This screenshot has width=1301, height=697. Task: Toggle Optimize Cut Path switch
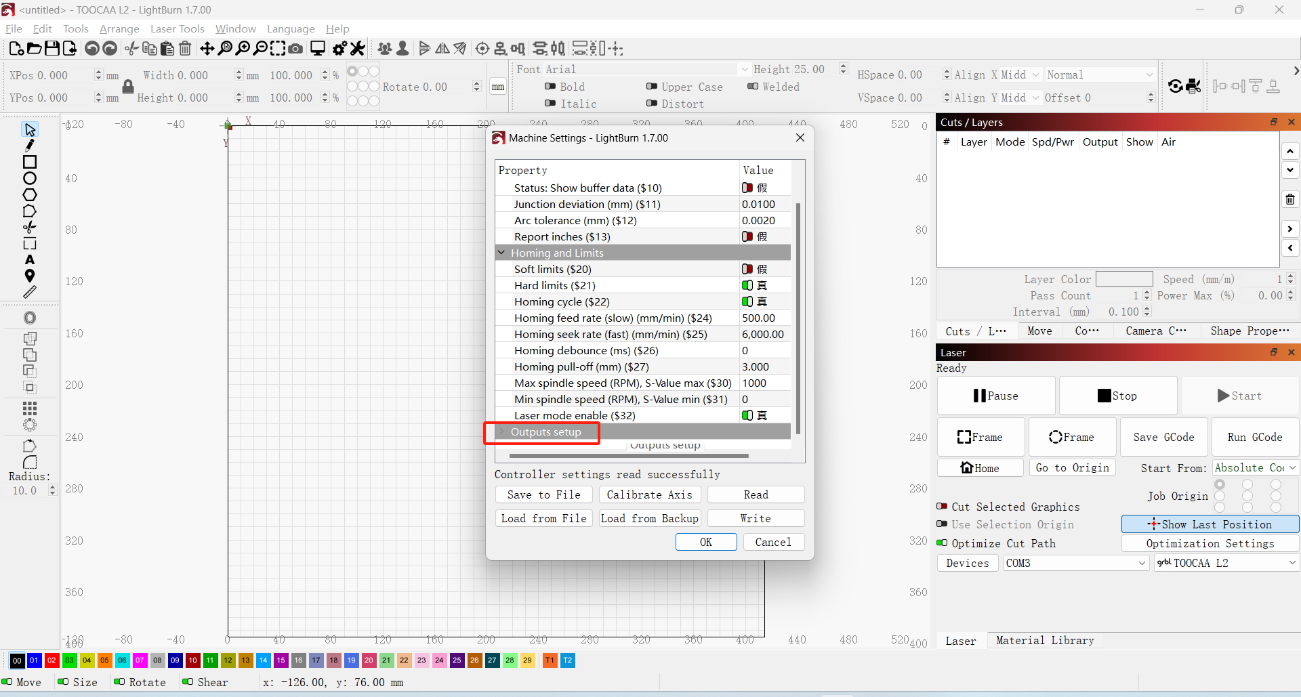click(942, 543)
